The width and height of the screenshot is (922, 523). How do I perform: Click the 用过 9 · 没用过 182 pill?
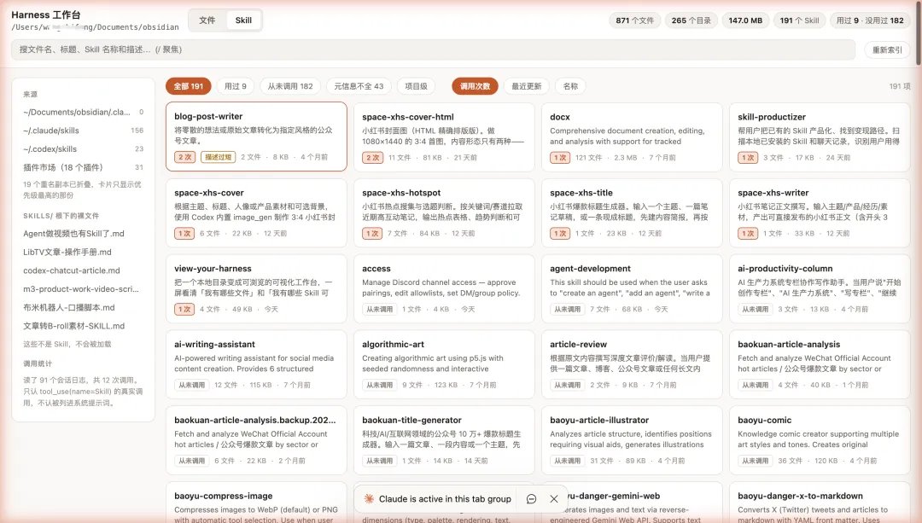[870, 20]
